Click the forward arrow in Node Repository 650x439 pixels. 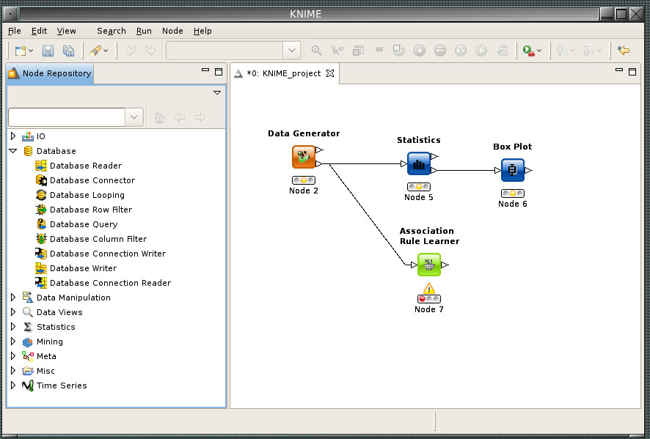click(x=200, y=117)
